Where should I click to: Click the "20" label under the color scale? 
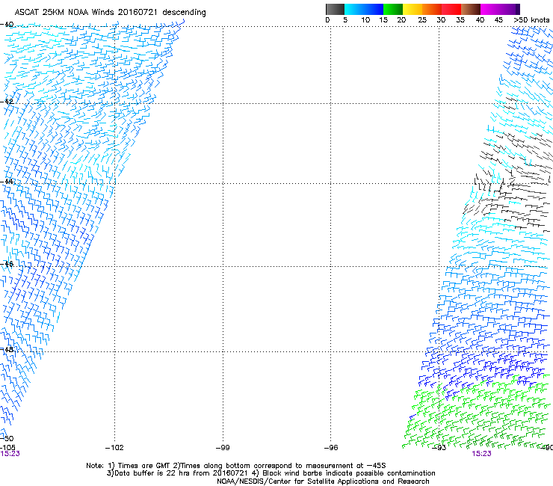pos(401,20)
